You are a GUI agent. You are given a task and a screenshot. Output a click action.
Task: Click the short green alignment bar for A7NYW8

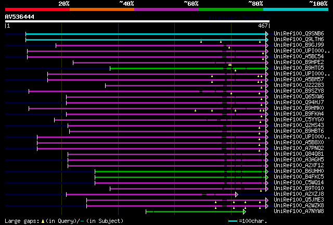click(195, 212)
